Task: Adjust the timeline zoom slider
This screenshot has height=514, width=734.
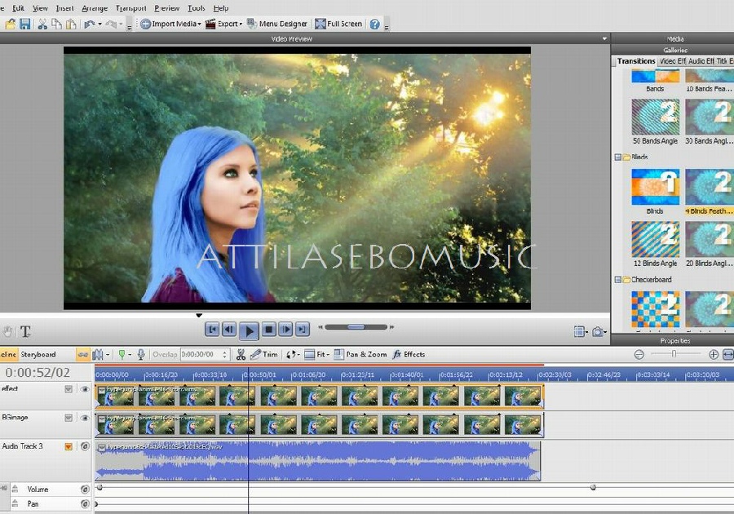Action: tap(674, 354)
